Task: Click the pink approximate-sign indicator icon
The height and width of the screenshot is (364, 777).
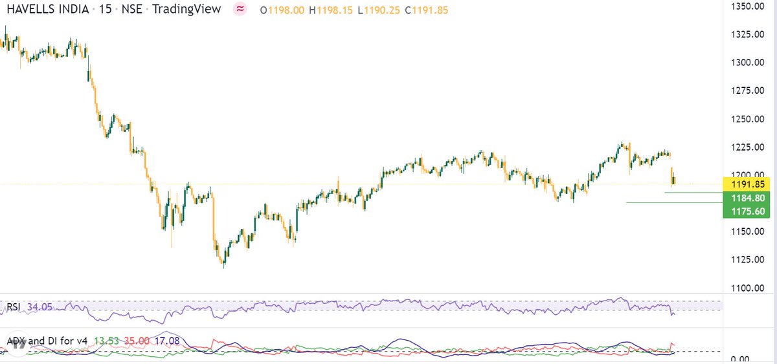Action: [x=240, y=10]
